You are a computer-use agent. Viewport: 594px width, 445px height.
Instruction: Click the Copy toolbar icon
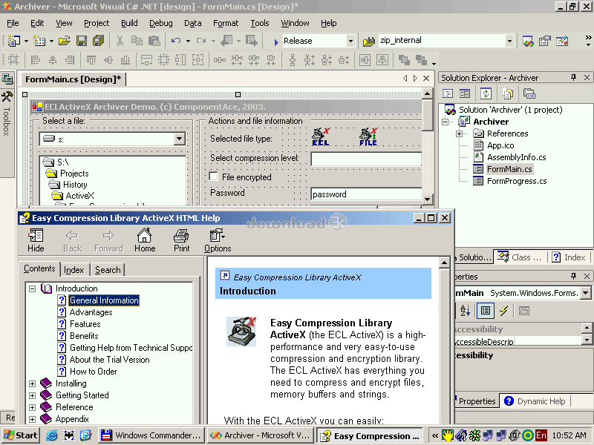[x=137, y=41]
